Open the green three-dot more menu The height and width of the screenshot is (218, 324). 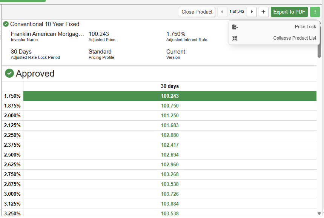click(x=315, y=12)
